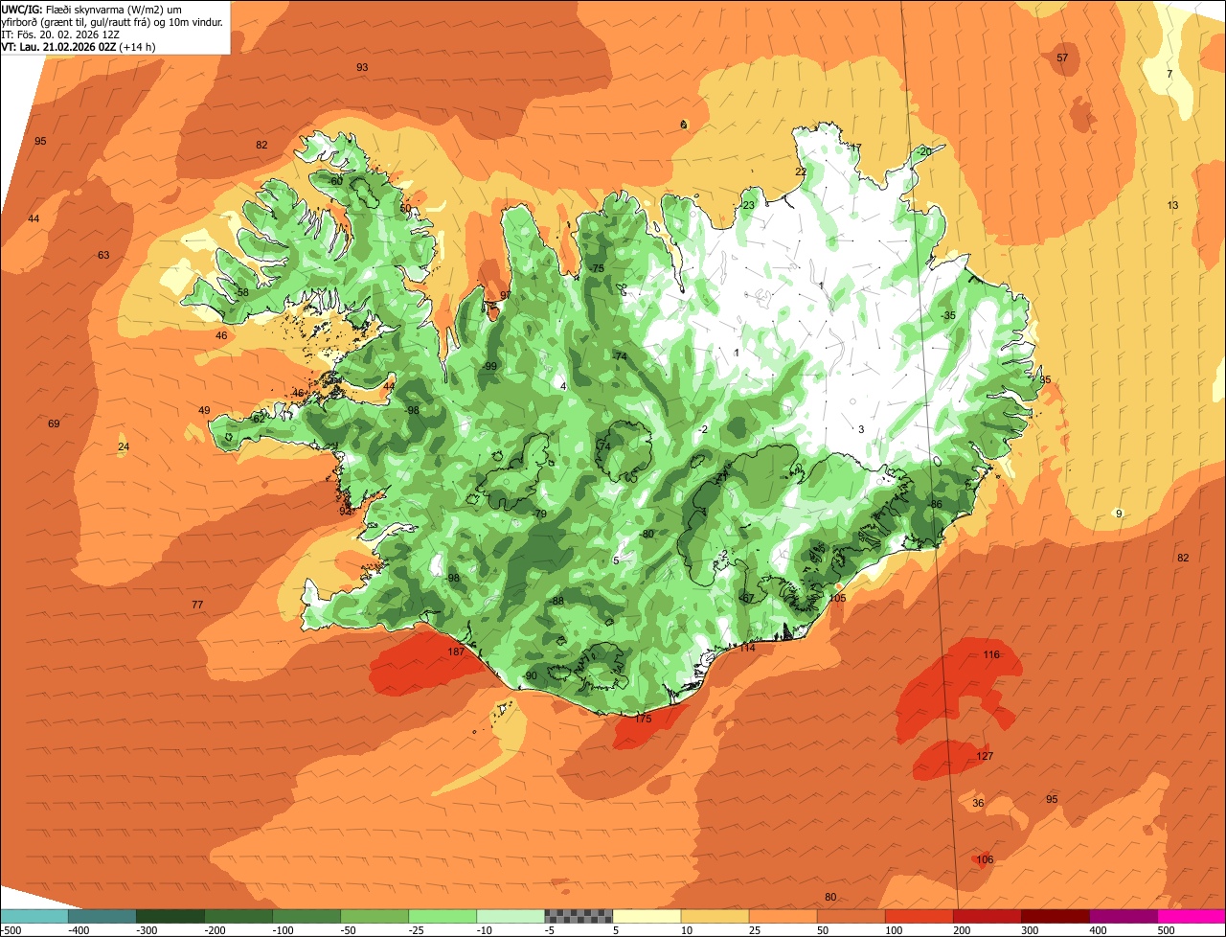Screen dimensions: 1226x937
Task: Click the negative value -20 in the northeast
Action: coord(923,151)
